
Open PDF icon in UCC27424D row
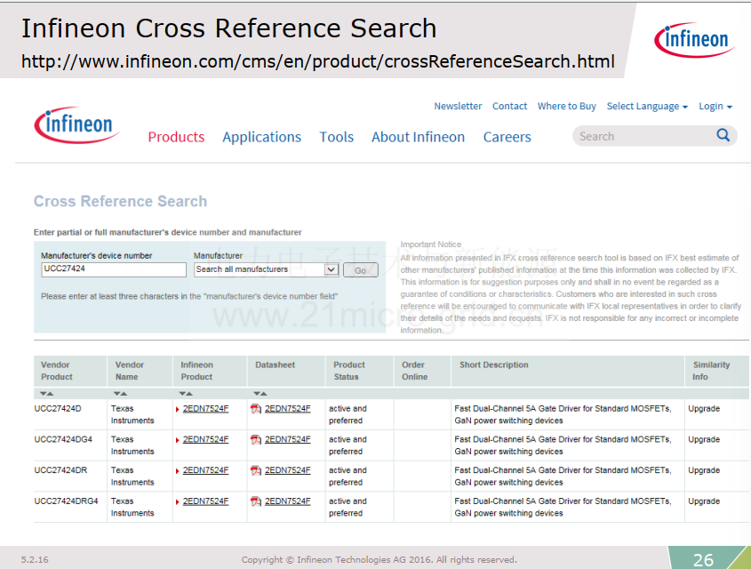(x=256, y=409)
